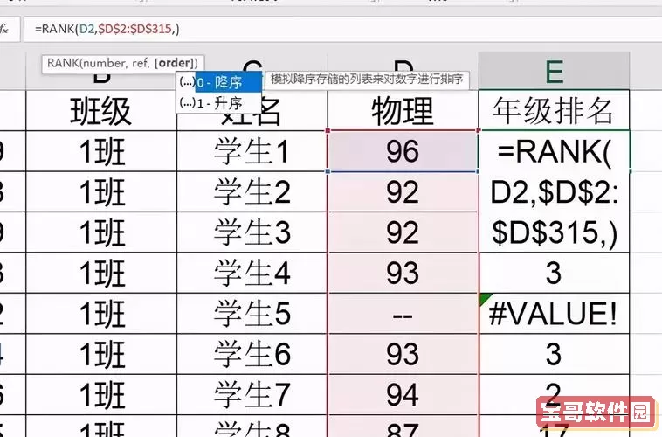This screenshot has width=662, height=437.
Task: Select the '1 - 升序' ascending option
Action: (218, 103)
